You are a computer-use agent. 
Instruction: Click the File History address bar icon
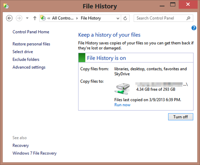click(43, 18)
